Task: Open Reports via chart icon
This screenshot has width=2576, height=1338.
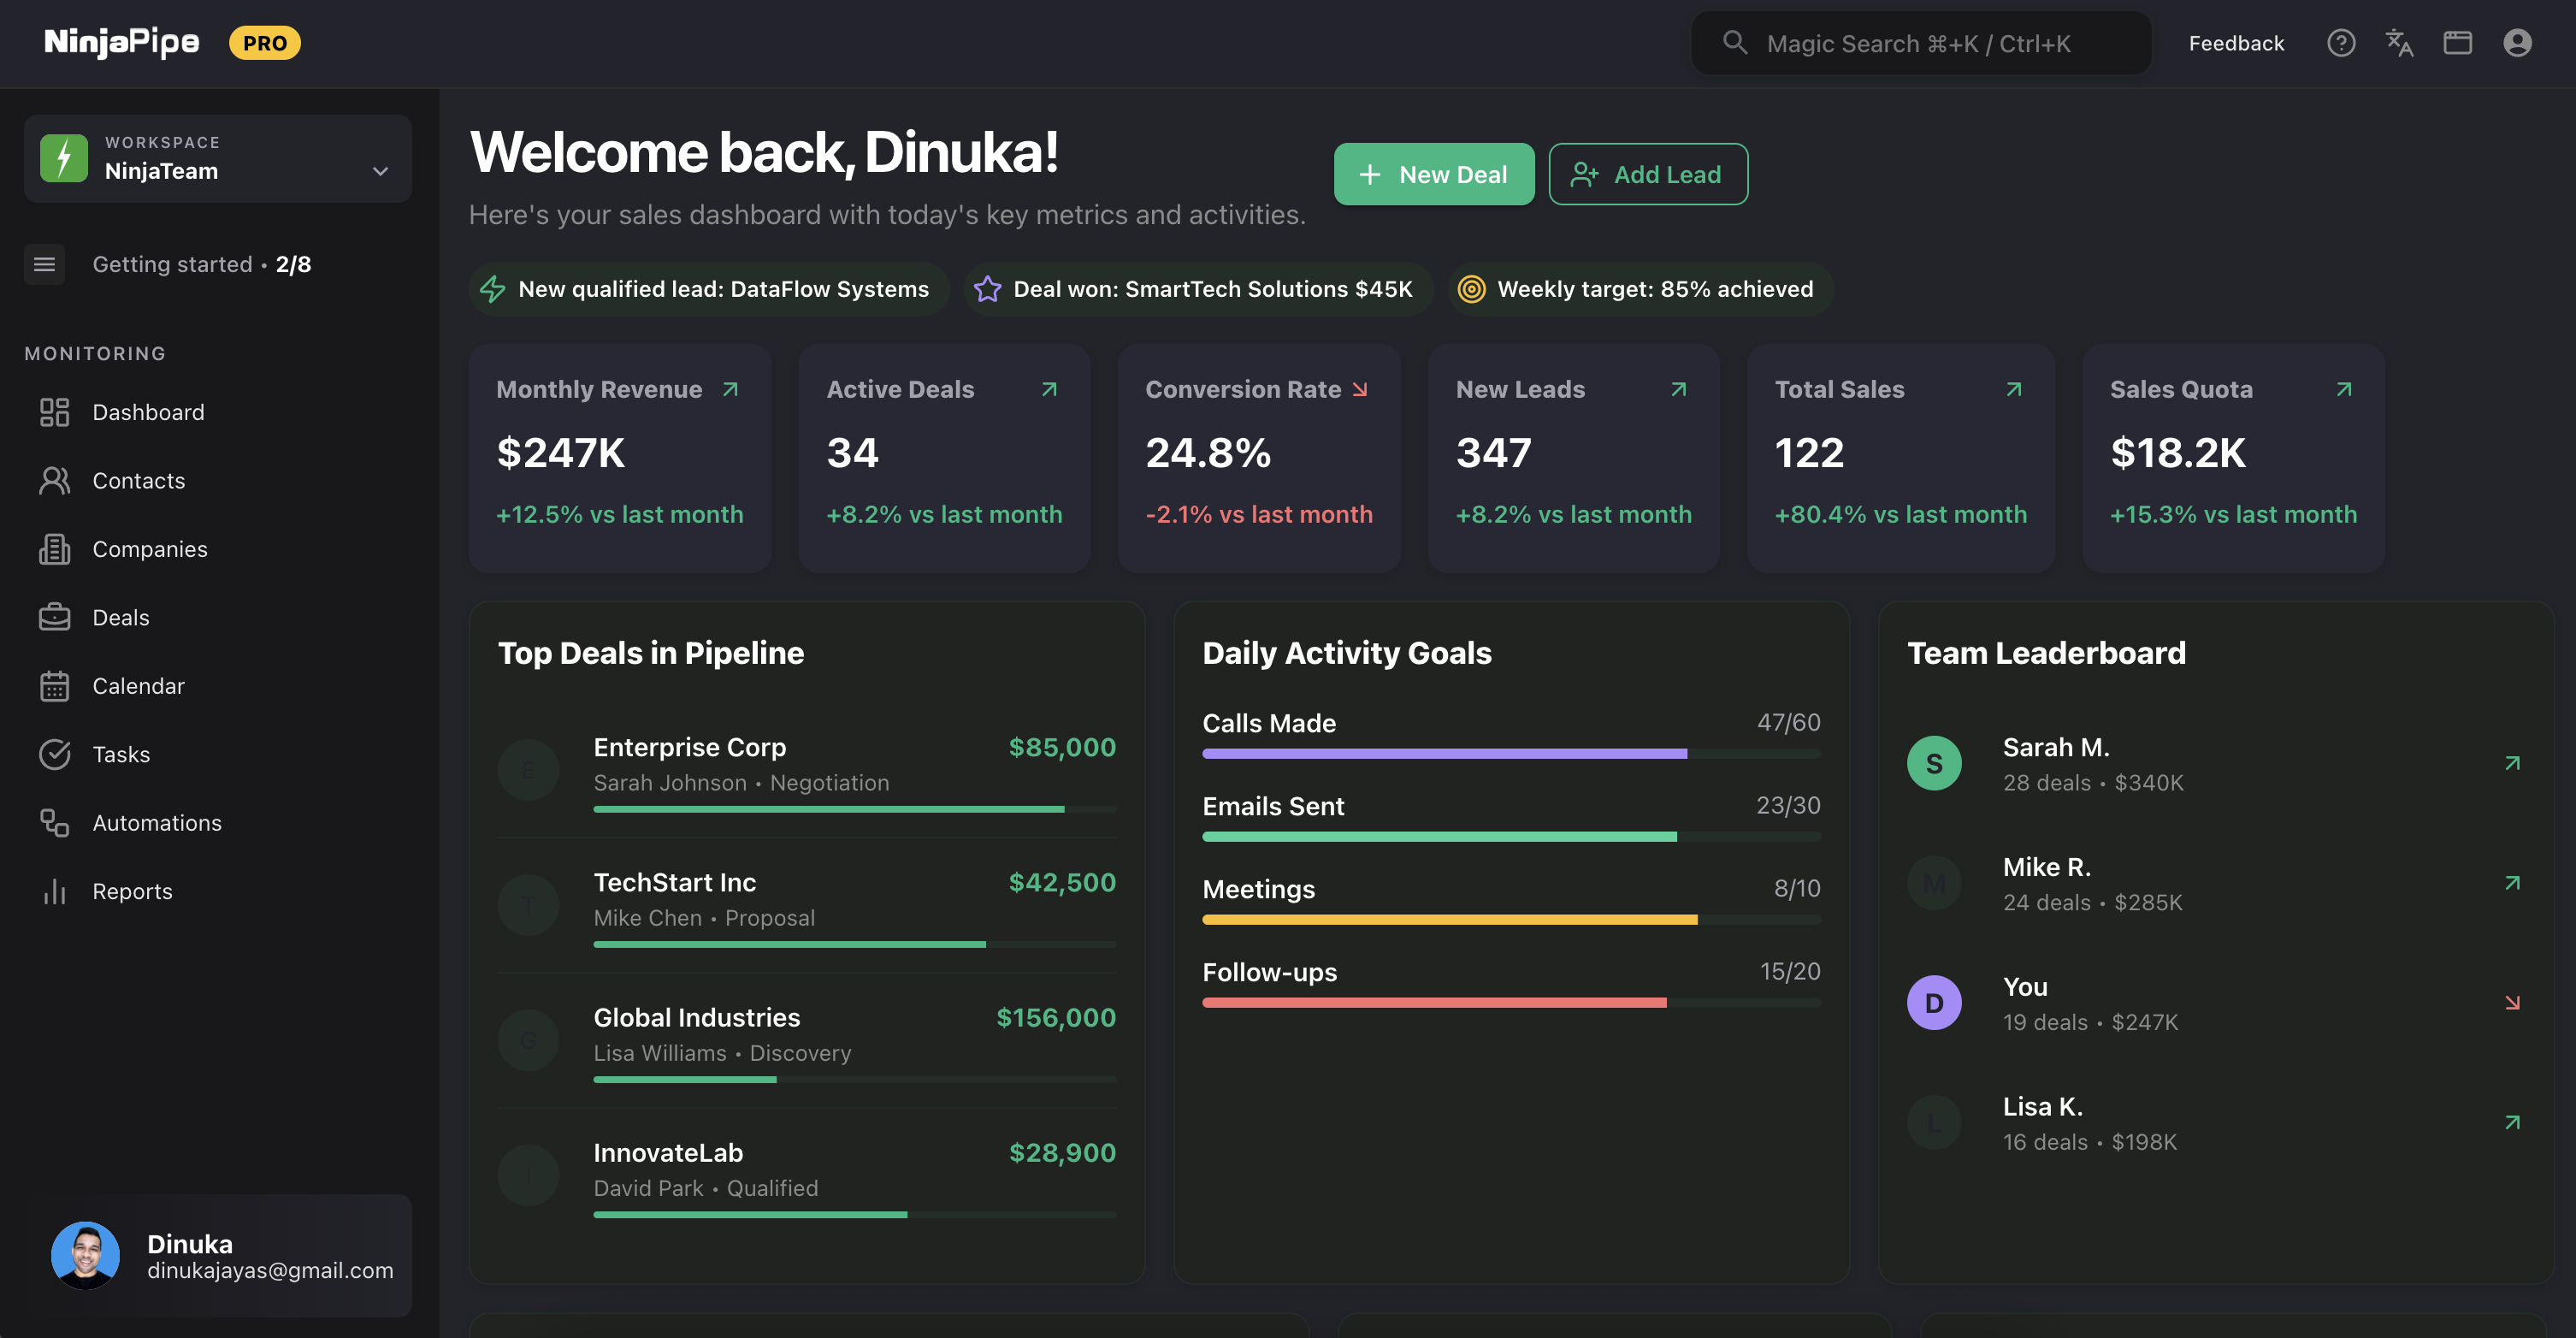Action: pyautogui.click(x=132, y=891)
